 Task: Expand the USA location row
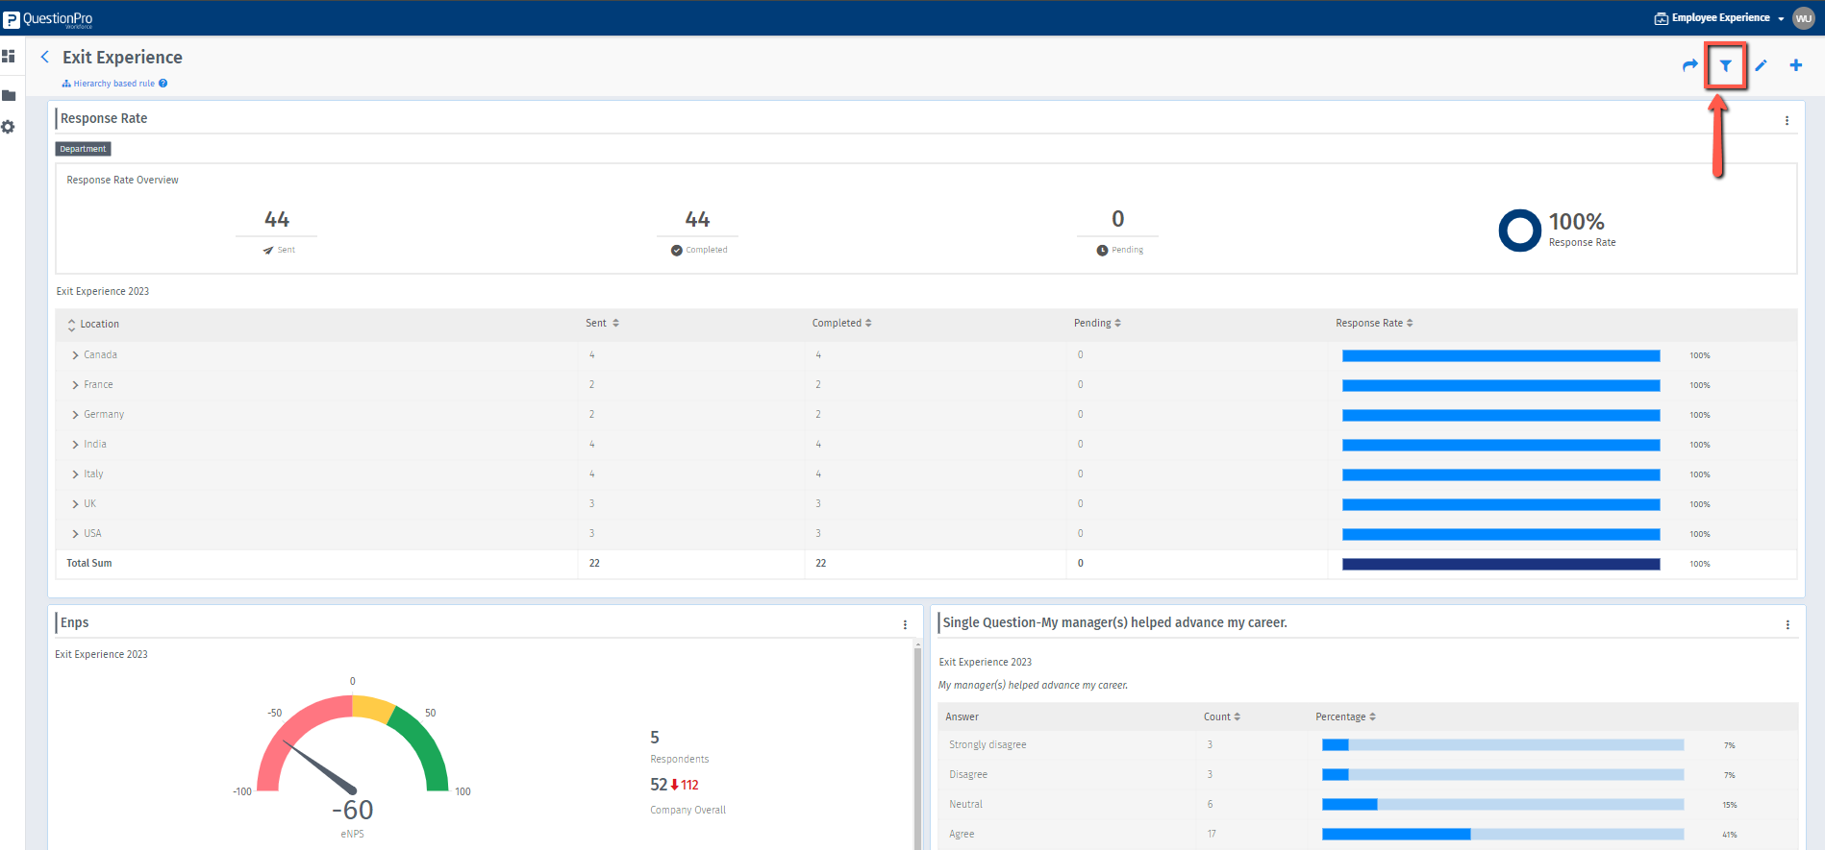pos(75,534)
